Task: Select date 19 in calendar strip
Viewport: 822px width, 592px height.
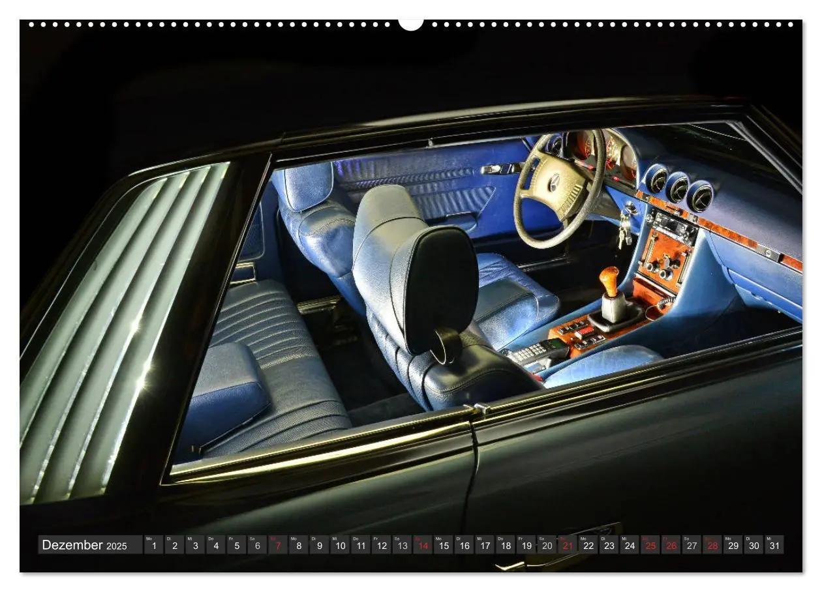Action: pos(526,545)
